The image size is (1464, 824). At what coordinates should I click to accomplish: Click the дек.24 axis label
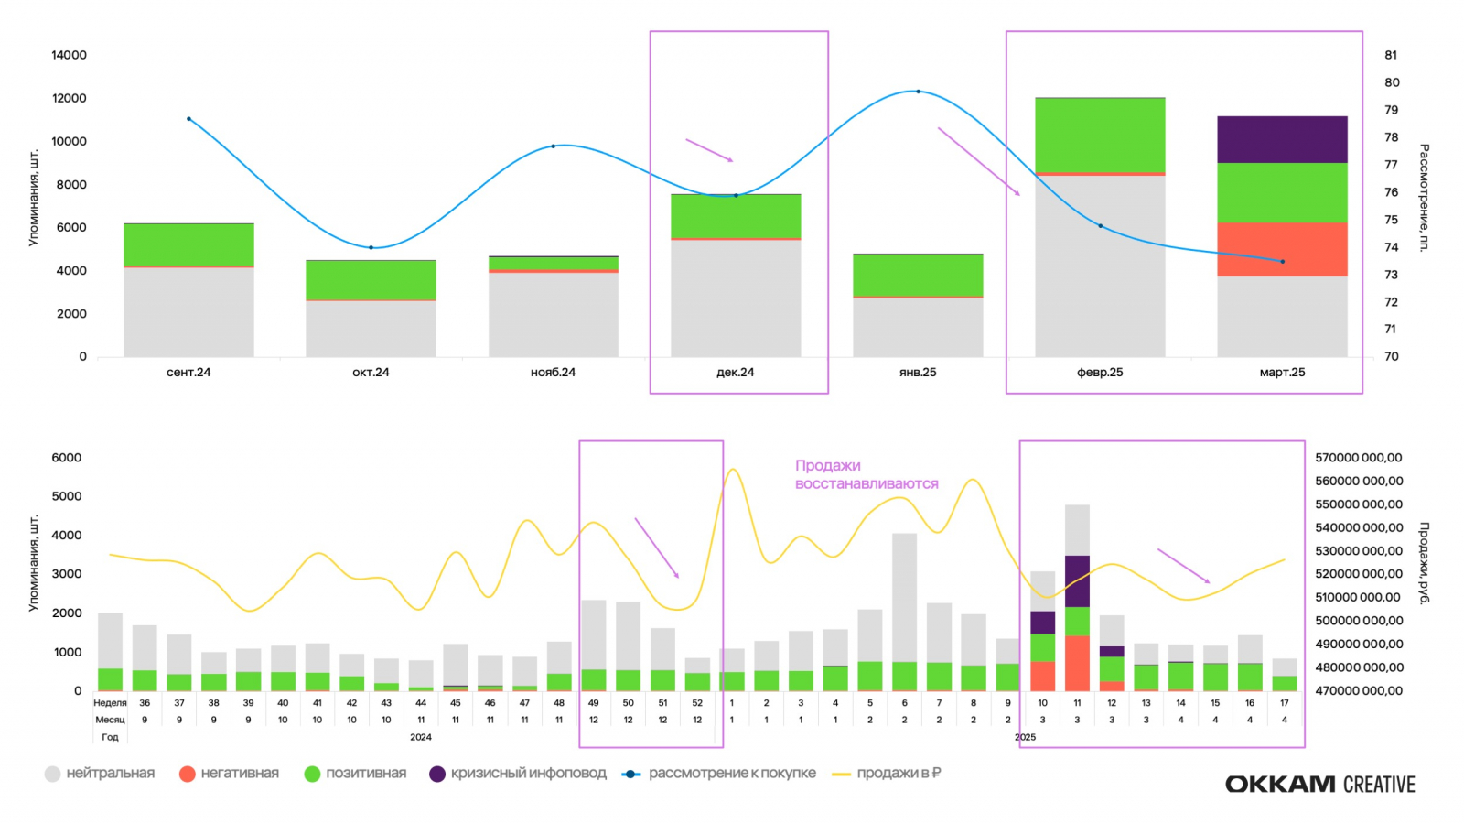coord(736,373)
